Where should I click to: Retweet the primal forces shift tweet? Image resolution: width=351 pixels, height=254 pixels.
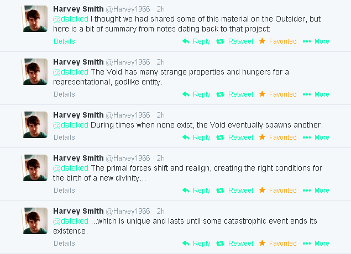(x=235, y=190)
